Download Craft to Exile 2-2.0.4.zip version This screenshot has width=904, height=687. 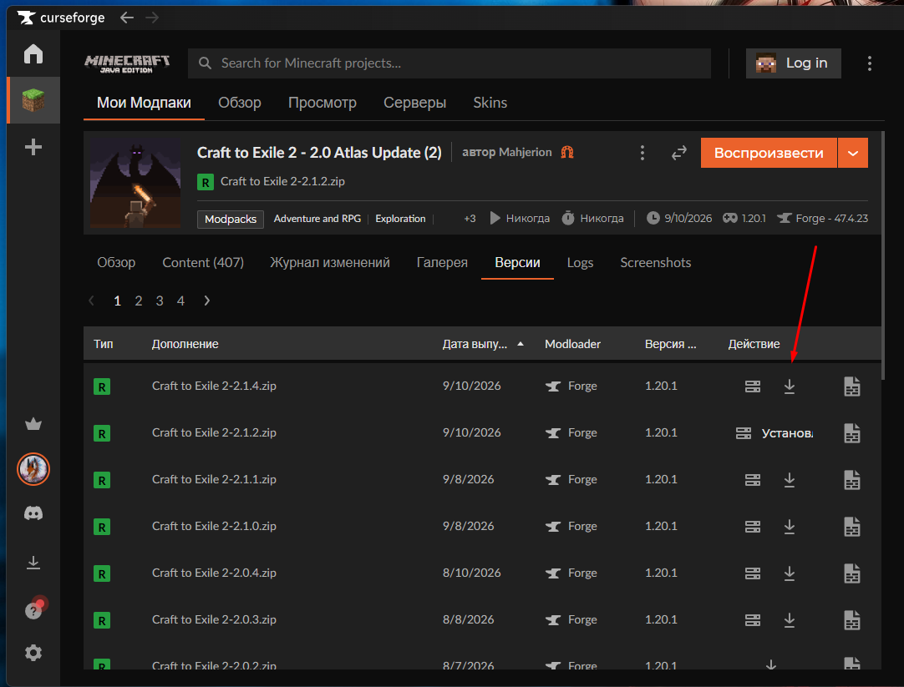click(790, 573)
